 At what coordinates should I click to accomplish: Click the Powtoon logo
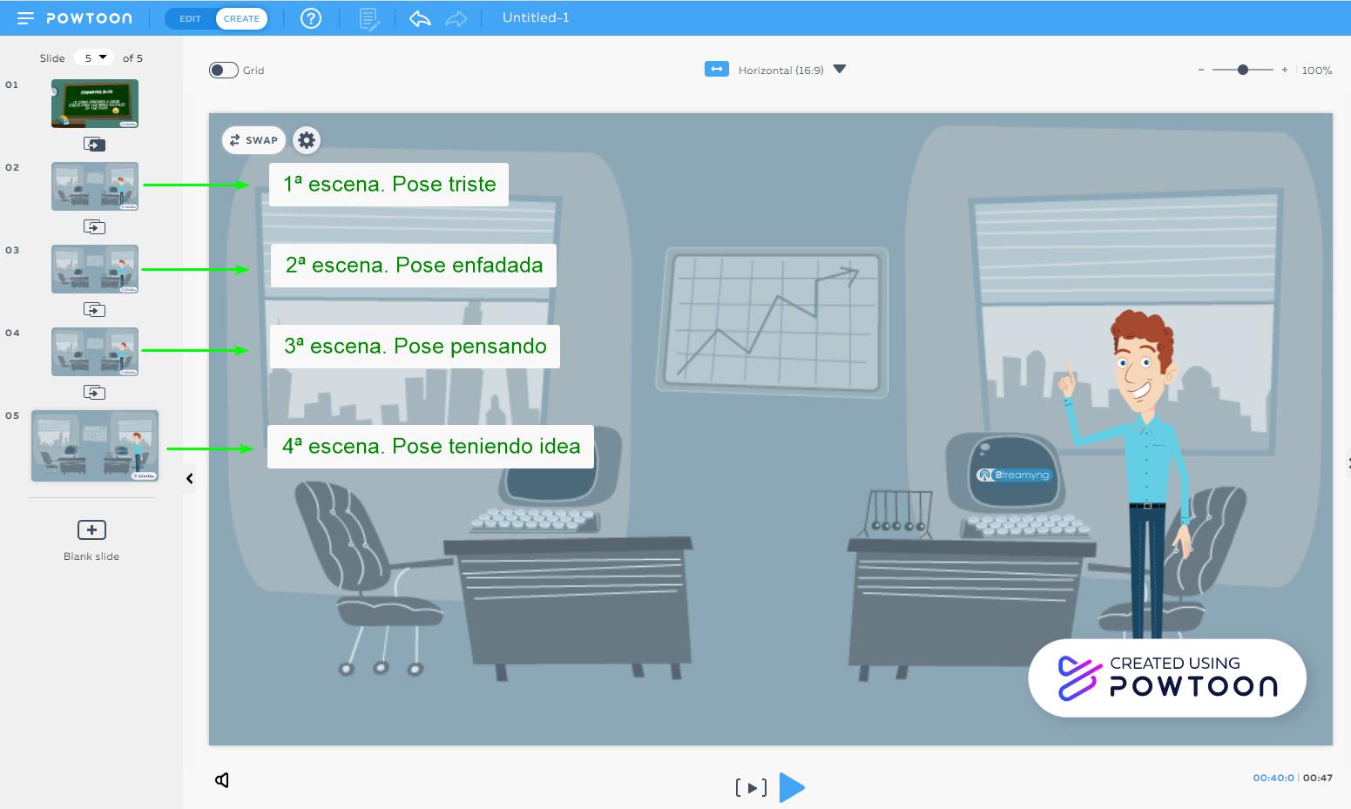pos(89,17)
